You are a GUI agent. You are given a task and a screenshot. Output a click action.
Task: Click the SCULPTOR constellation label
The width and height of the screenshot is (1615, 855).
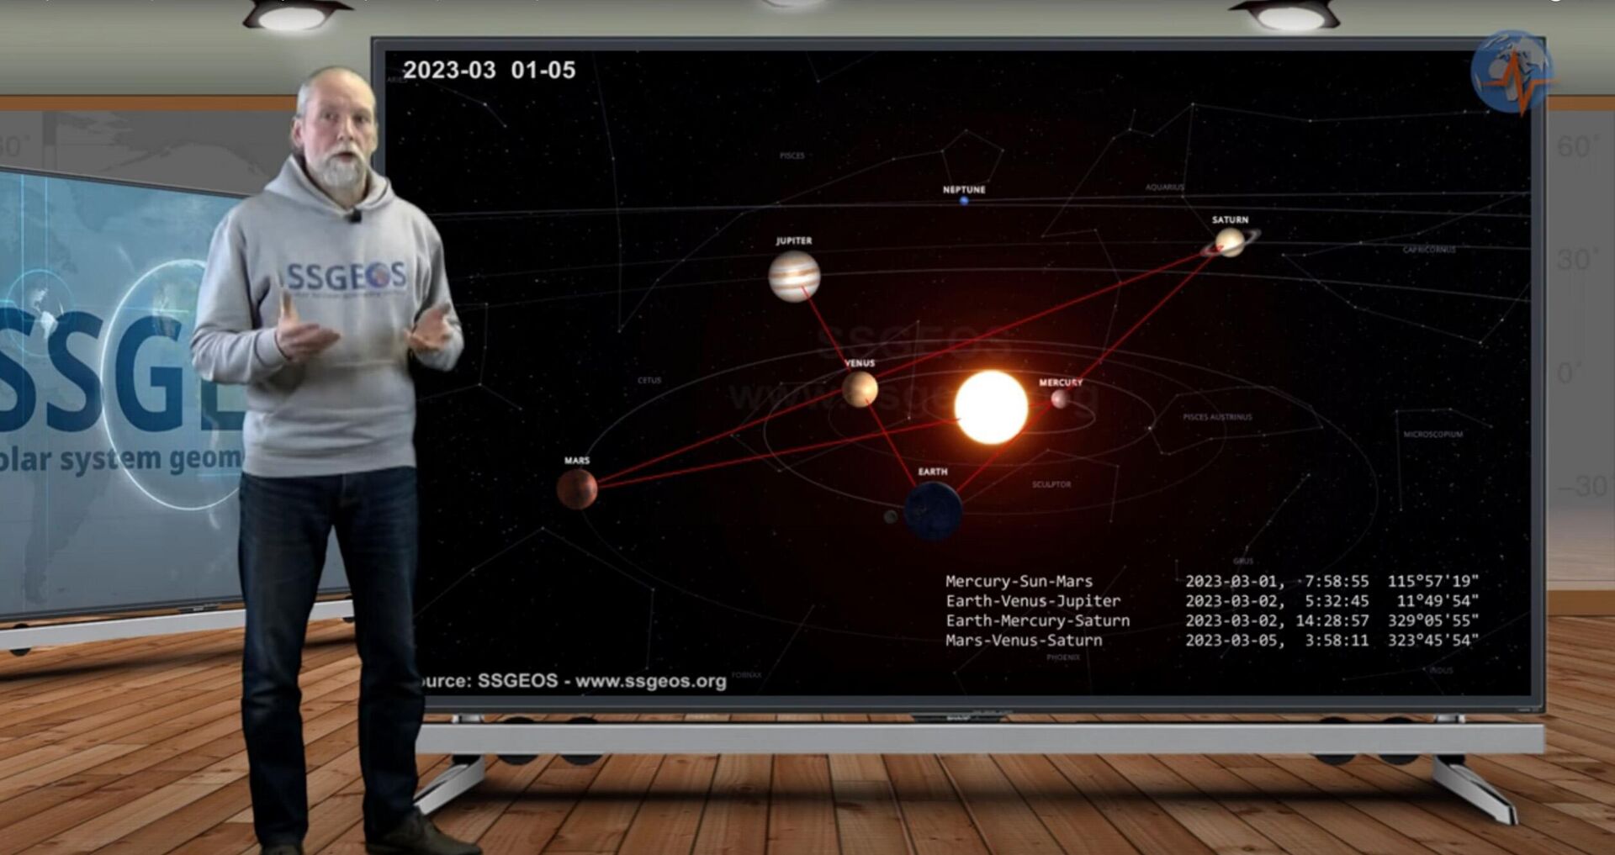(x=1051, y=484)
